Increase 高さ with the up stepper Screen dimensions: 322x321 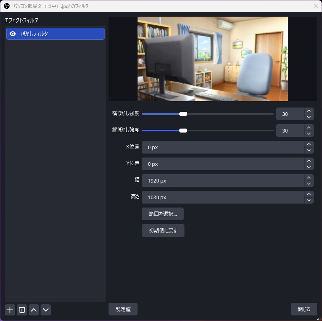click(x=309, y=194)
